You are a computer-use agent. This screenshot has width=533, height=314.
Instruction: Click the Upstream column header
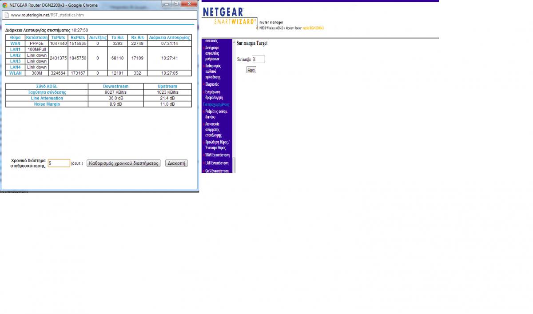coord(167,86)
